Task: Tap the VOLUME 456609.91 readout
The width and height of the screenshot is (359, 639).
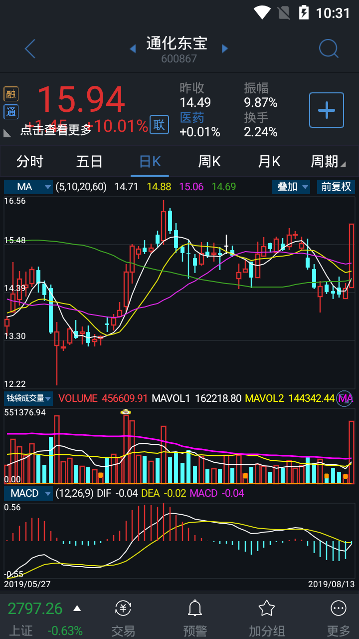Action: pos(103,398)
